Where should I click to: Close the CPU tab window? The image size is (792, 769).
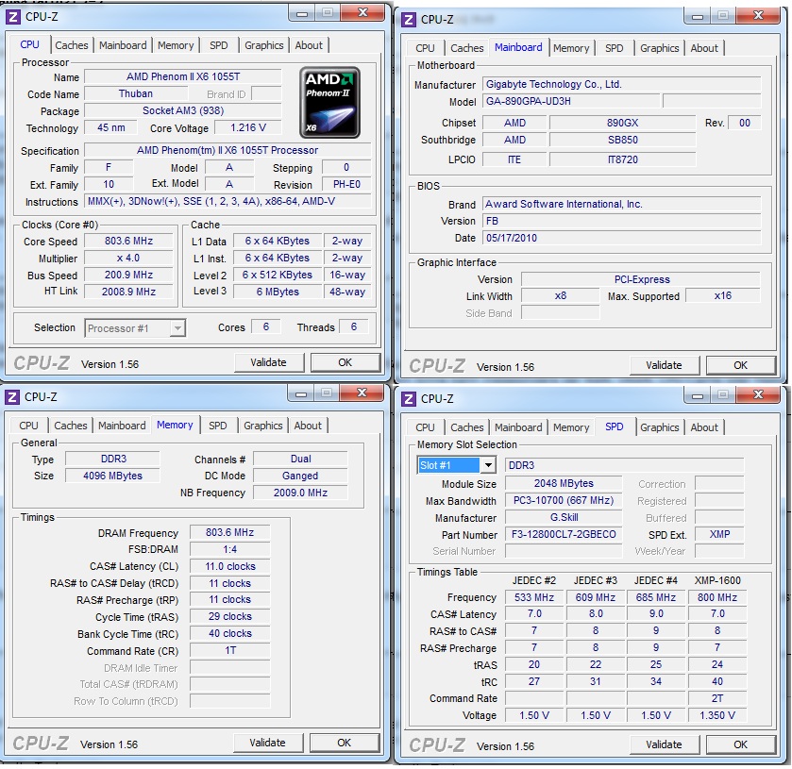click(362, 12)
